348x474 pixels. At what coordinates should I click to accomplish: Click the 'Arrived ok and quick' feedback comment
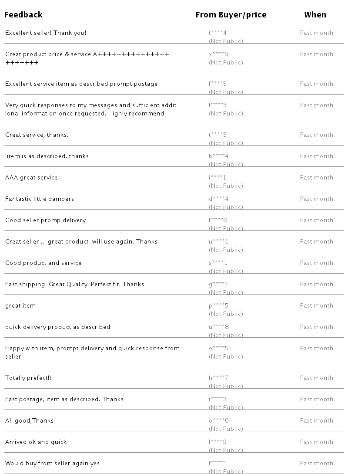(36, 442)
